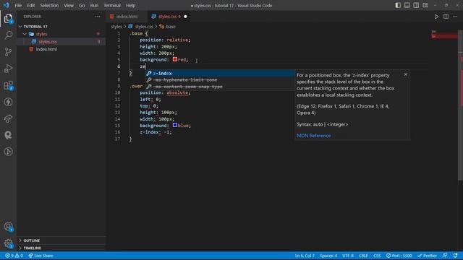
Task: Click unsaved dot on styles.css tab
Action: pos(185,17)
